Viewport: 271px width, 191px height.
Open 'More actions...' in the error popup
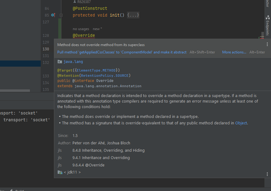click(x=234, y=52)
